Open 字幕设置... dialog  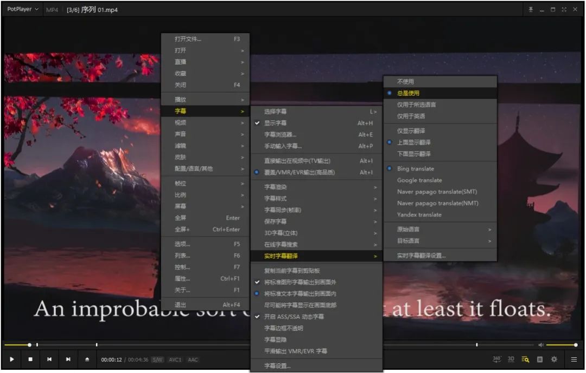[316, 365]
